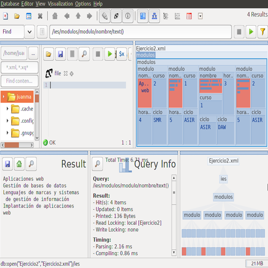Image resolution: width=268 pixels, height=268 pixels.
Task: Toggle the red Table visualization
Action: (x=189, y=16)
